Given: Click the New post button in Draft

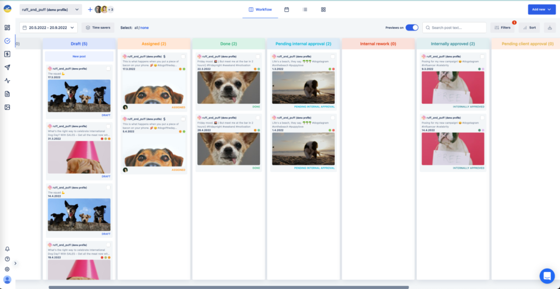Looking at the screenshot, I should pyautogui.click(x=79, y=56).
